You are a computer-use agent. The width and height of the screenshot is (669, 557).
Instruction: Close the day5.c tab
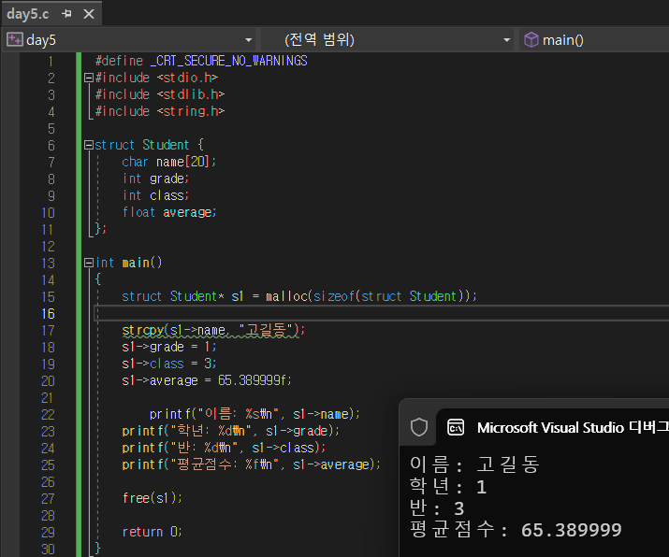89,14
